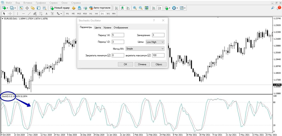Open the Strategy Tester magnifier icon
The width and height of the screenshot is (282, 136).
click(x=44, y=8)
